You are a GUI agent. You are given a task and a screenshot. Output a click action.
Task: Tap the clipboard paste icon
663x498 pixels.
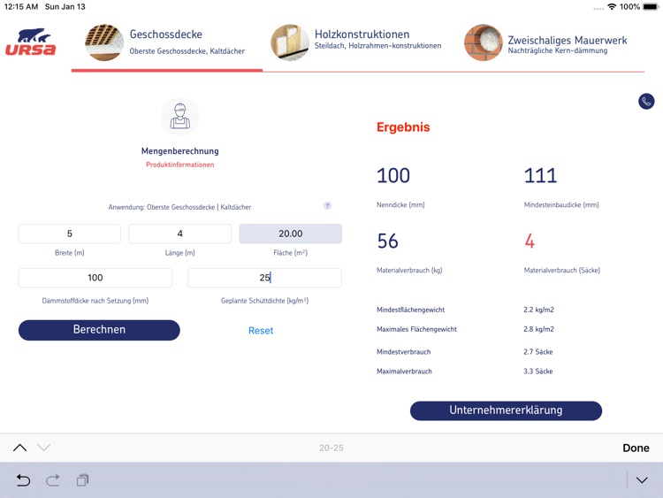(82, 480)
